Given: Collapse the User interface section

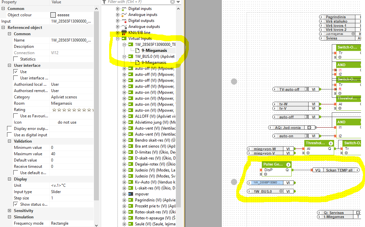Looking at the screenshot, I should pos(9,65).
